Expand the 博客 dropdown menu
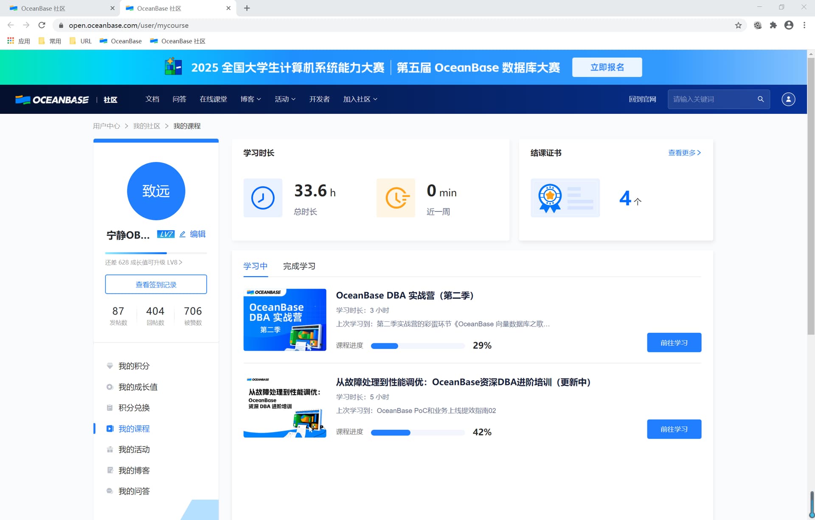 (250, 99)
